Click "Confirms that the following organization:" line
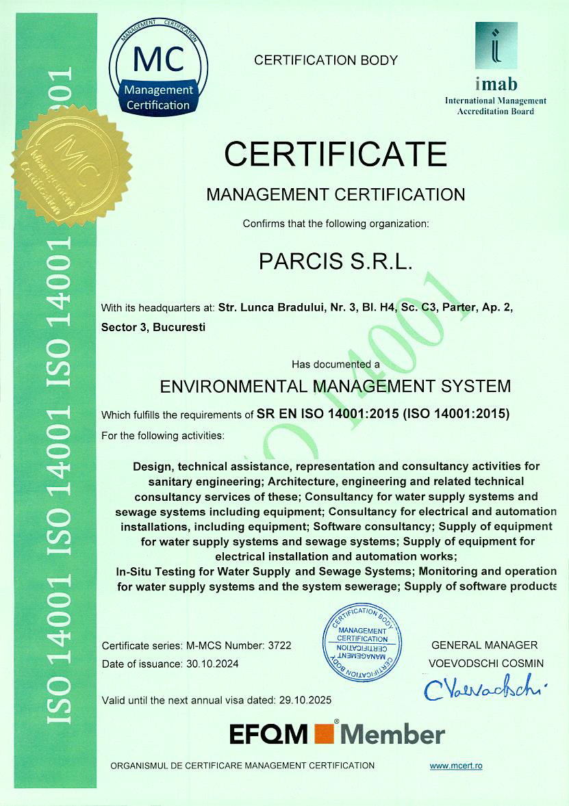 (x=336, y=224)
